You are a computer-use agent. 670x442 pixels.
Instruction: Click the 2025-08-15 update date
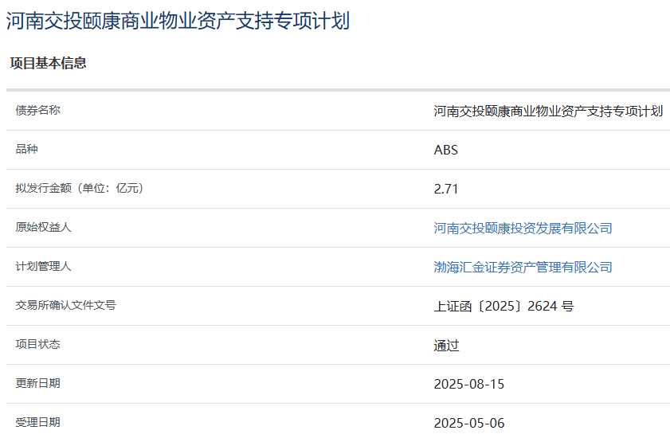click(x=468, y=385)
